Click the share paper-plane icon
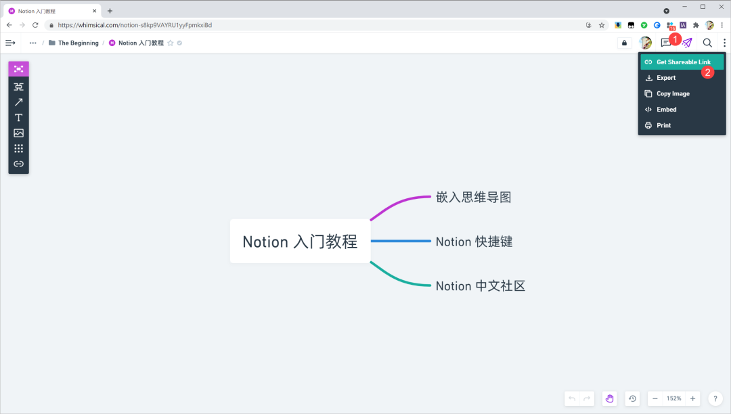The image size is (731, 414). point(687,43)
